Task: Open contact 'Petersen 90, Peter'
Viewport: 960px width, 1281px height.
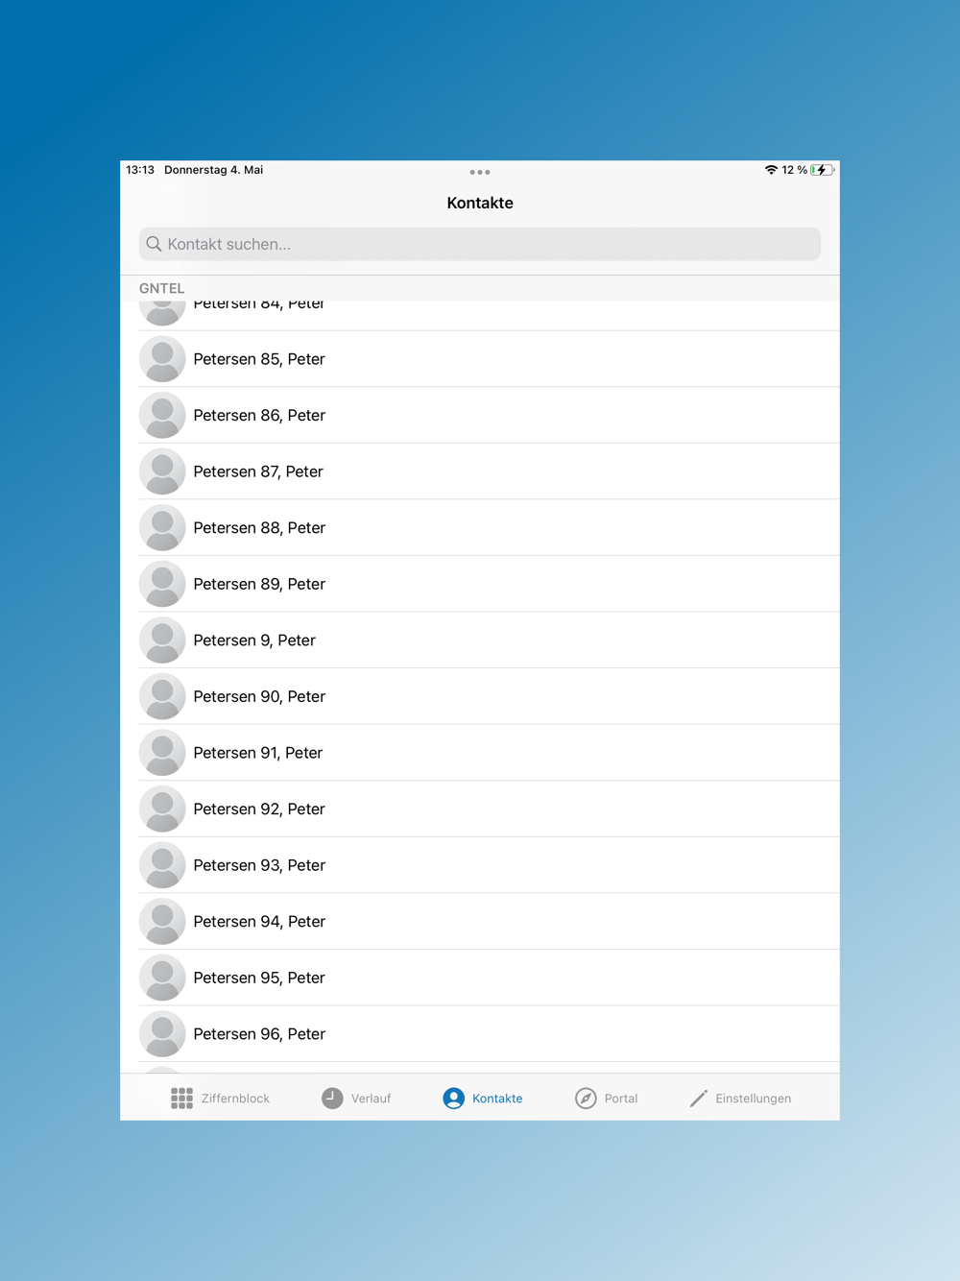Action: tap(480, 696)
